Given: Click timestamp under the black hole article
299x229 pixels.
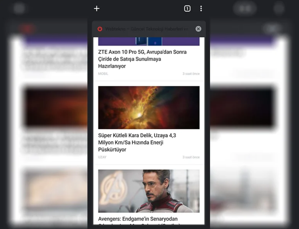Looking at the screenshot, I should 191,157.
